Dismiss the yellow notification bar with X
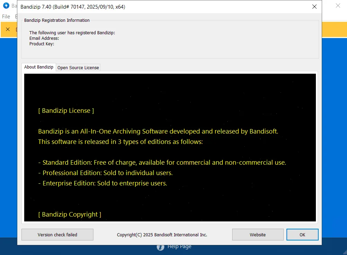347x255 pixels. 8,29
